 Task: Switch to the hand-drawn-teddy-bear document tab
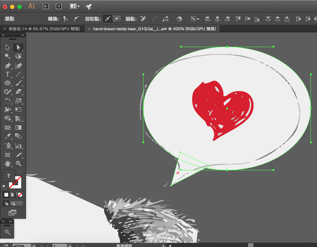[x=154, y=28]
